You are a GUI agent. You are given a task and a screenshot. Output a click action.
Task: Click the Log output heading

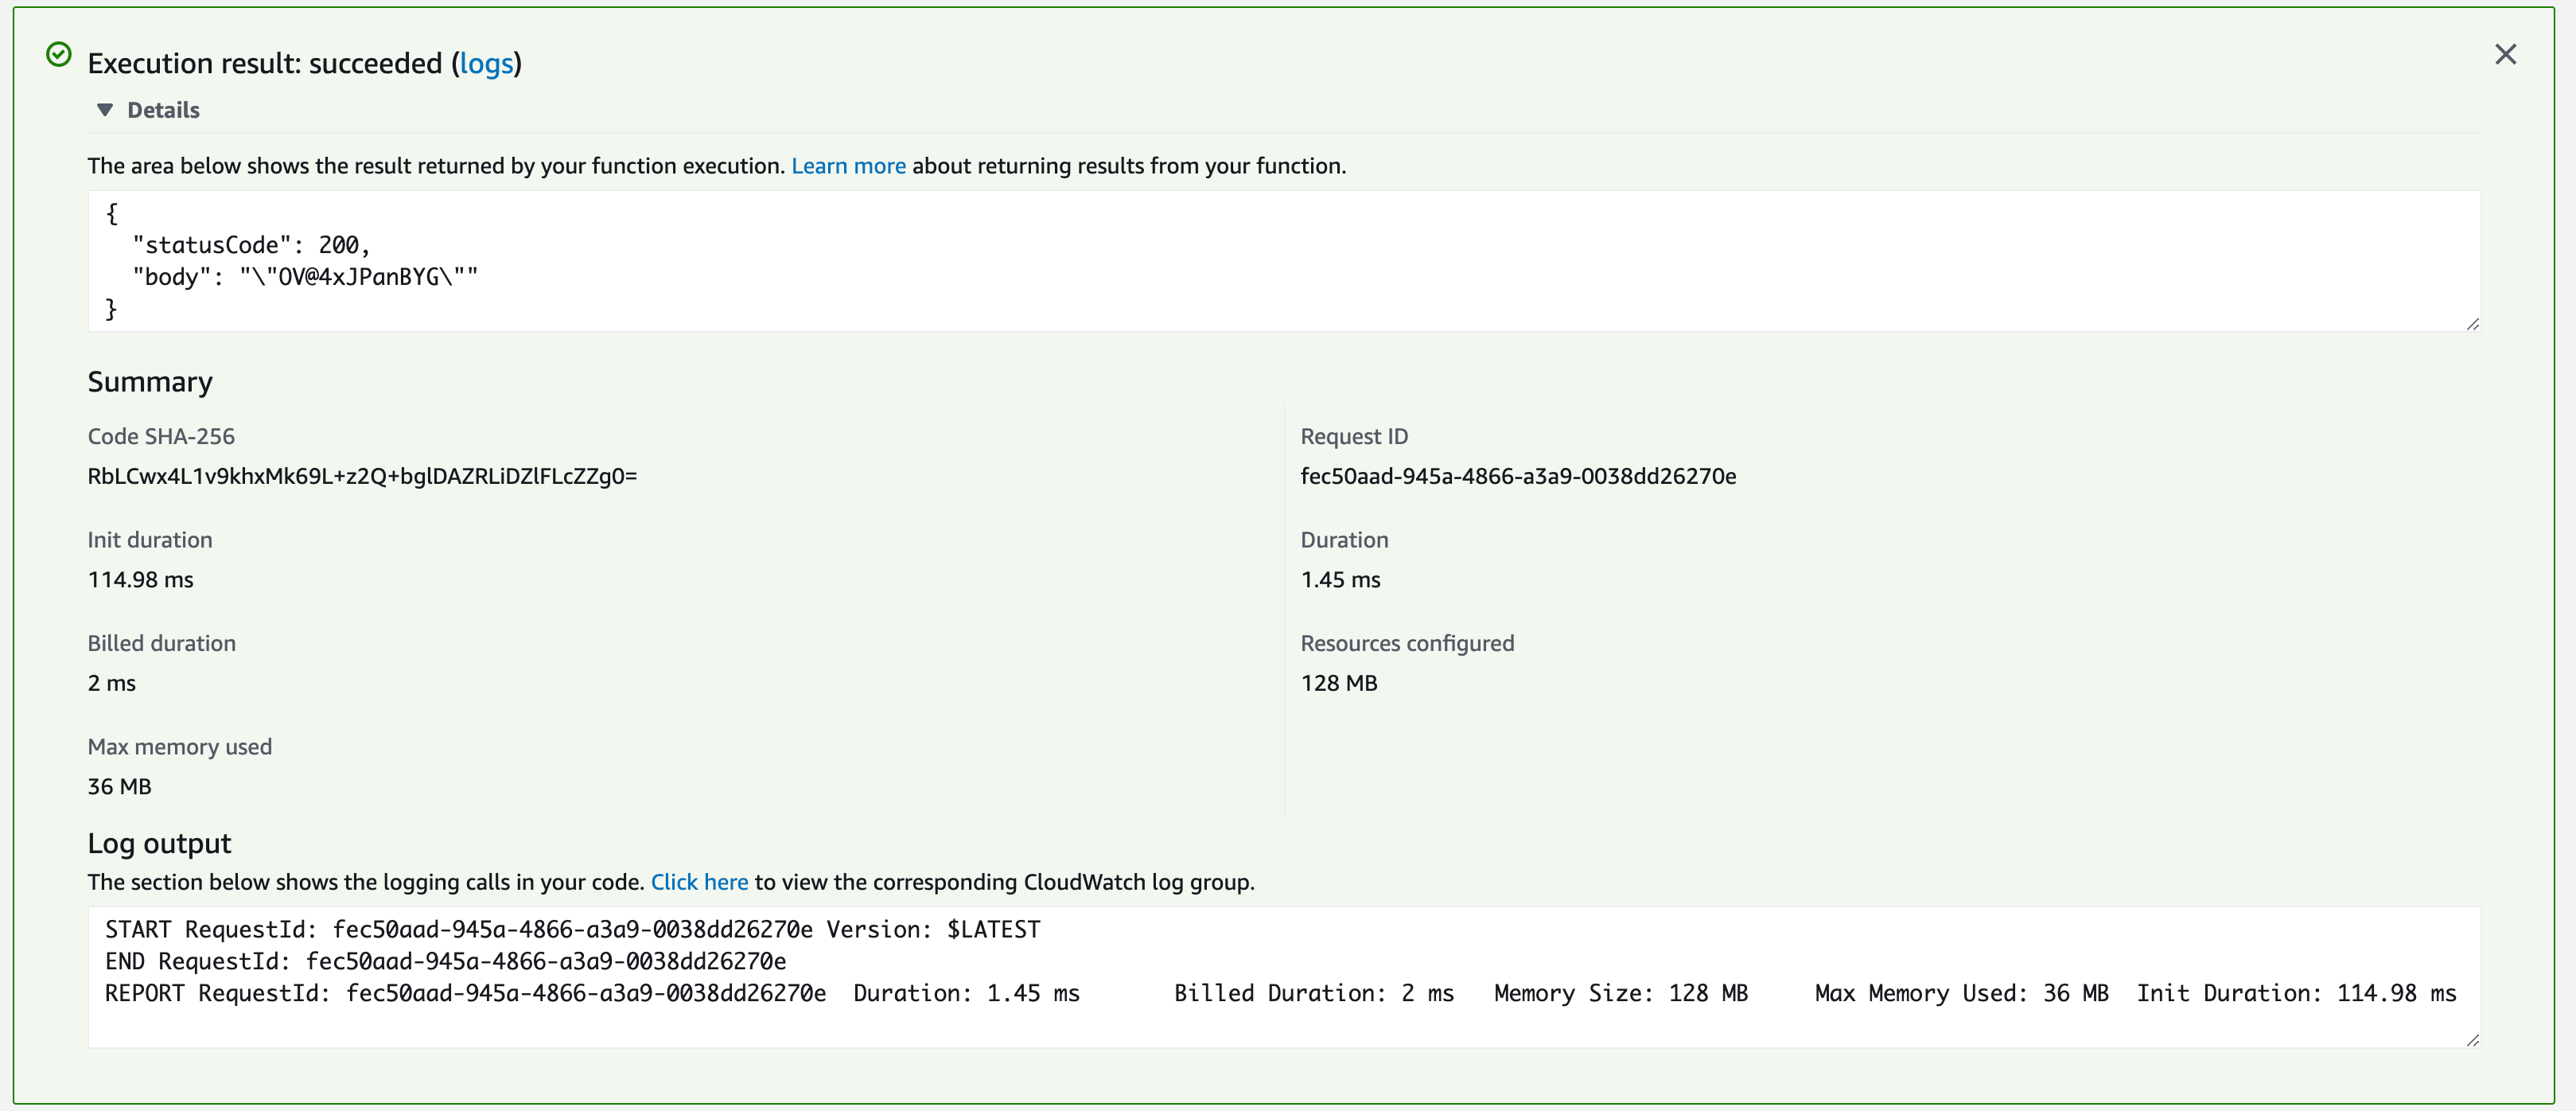click(x=159, y=843)
